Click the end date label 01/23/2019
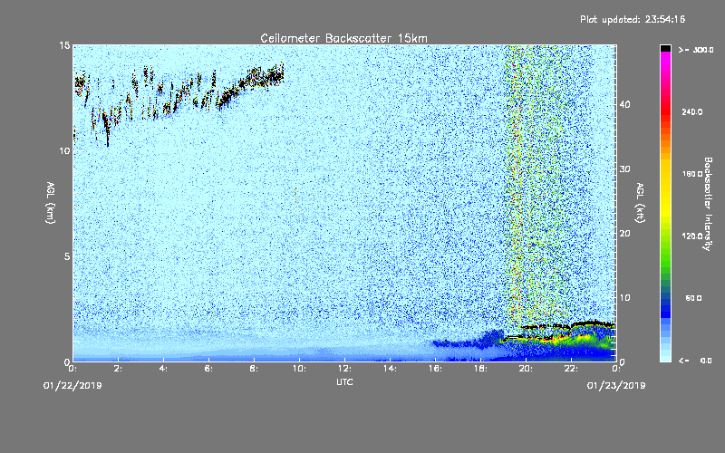Screen dimensions: 725x453 click(616, 386)
